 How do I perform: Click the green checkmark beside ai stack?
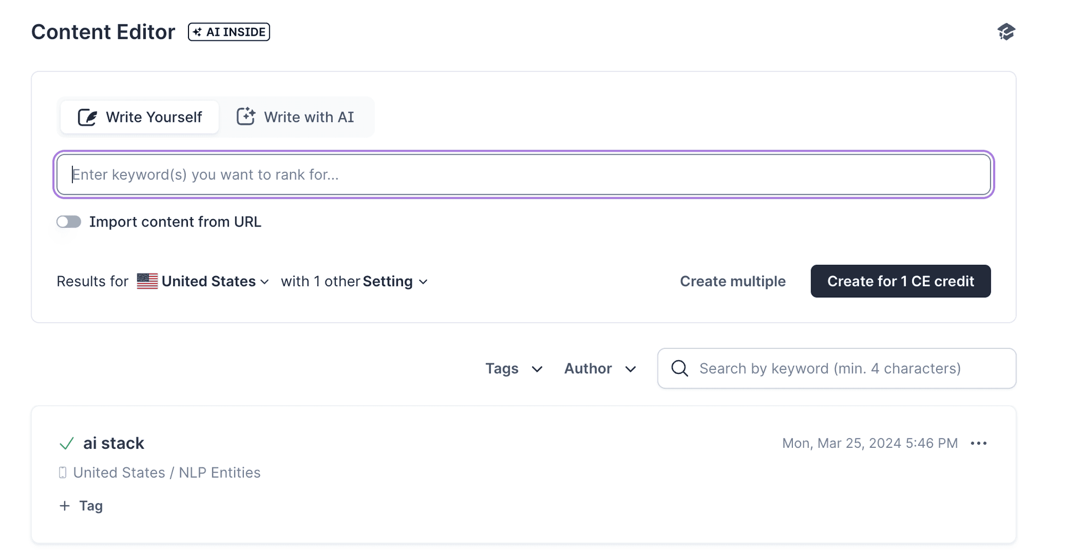tap(67, 443)
